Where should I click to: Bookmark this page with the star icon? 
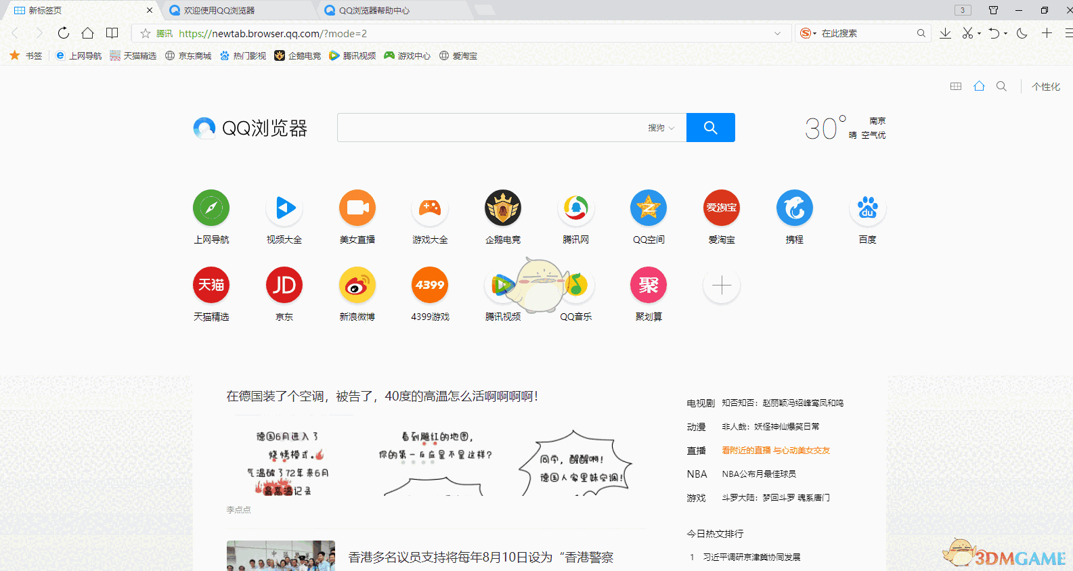click(146, 33)
